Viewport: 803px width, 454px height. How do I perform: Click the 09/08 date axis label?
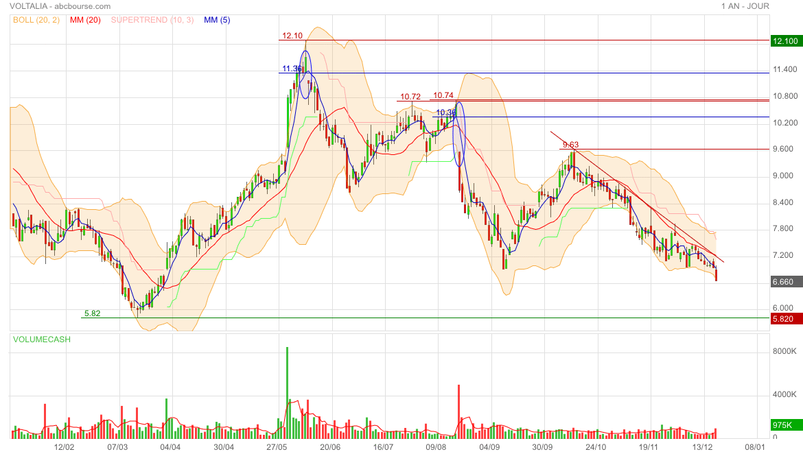click(437, 447)
